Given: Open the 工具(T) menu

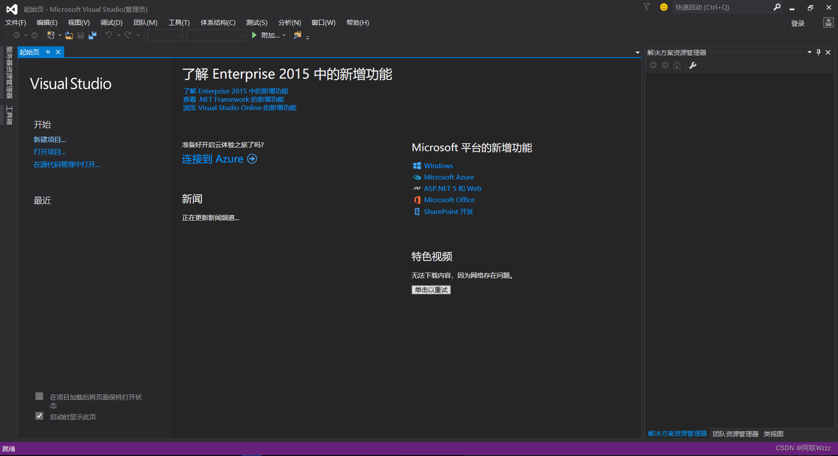Looking at the screenshot, I should (x=179, y=23).
